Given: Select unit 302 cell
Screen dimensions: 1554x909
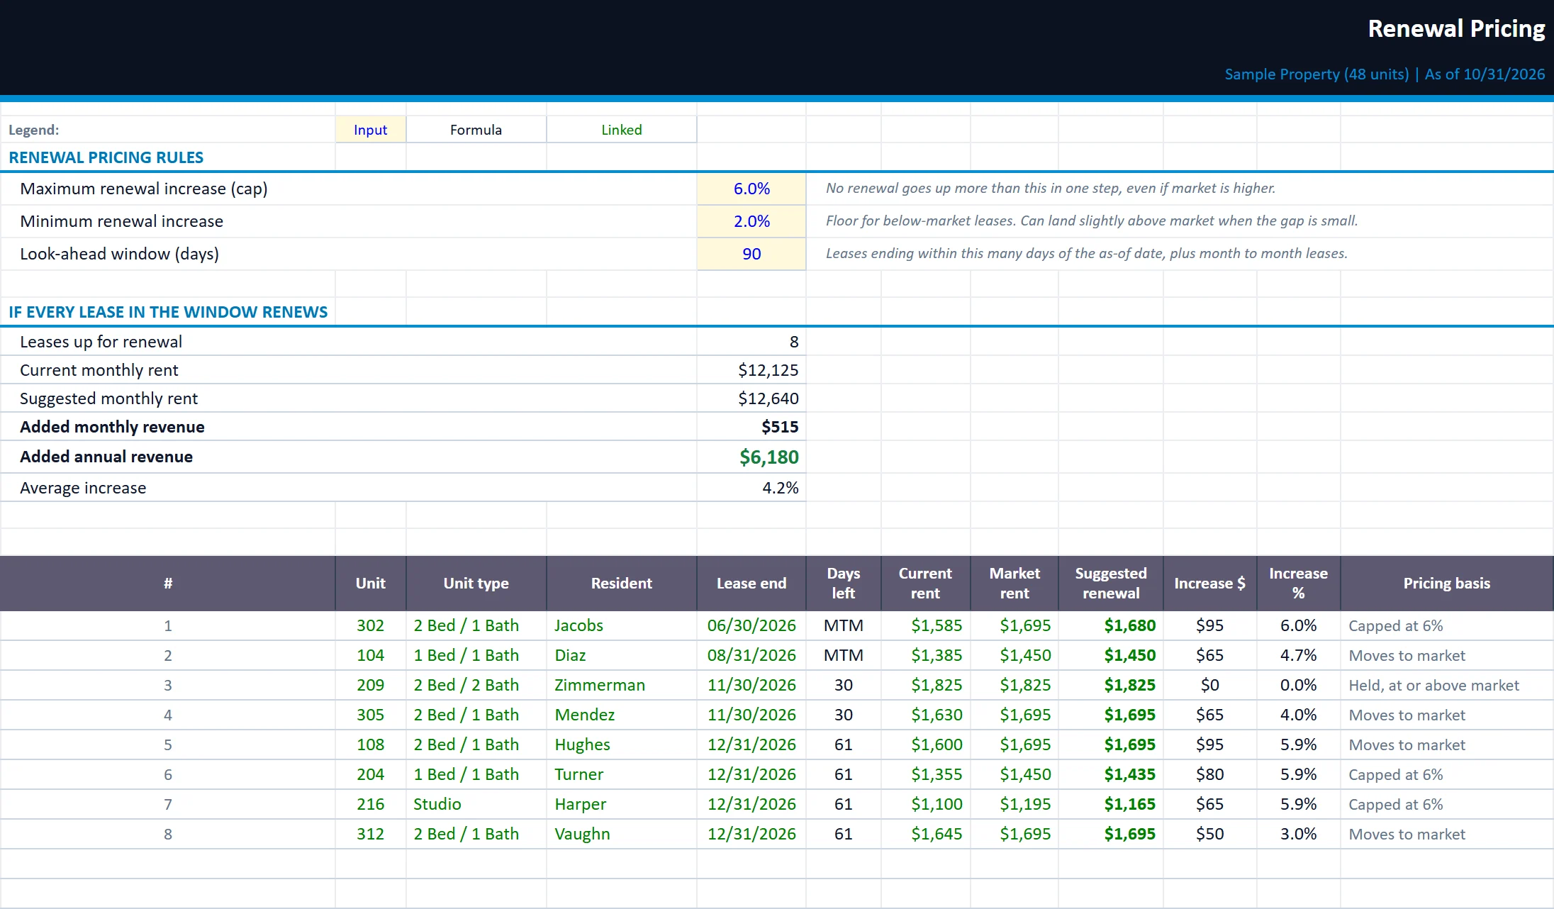Looking at the screenshot, I should point(370,625).
